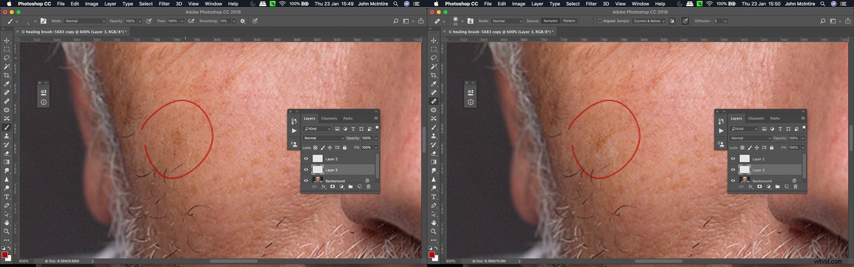854x267 pixels.
Task: Hide Layer 3 in left Layers panel
Action: coord(306,170)
